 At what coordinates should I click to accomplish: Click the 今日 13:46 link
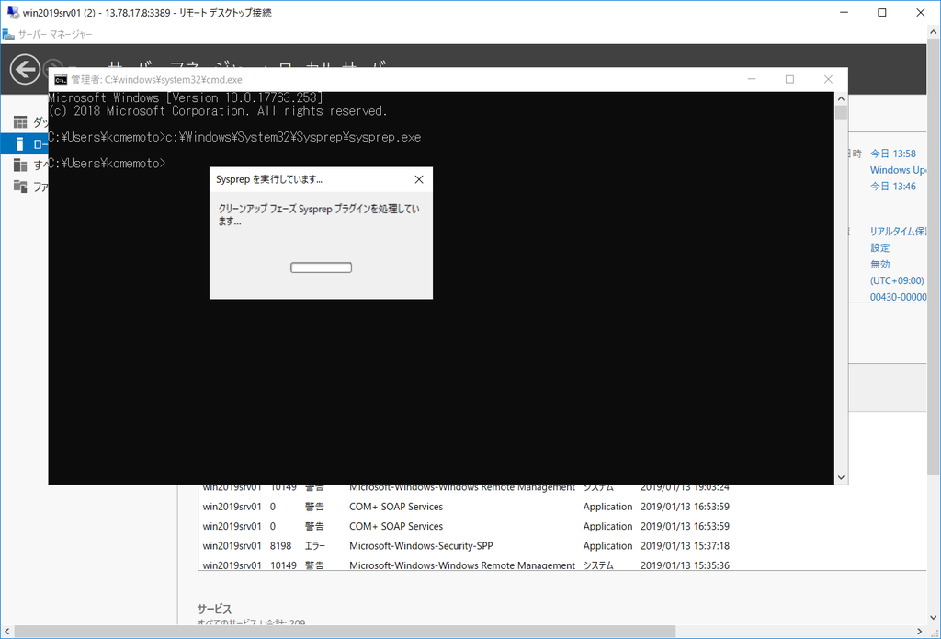tap(893, 187)
